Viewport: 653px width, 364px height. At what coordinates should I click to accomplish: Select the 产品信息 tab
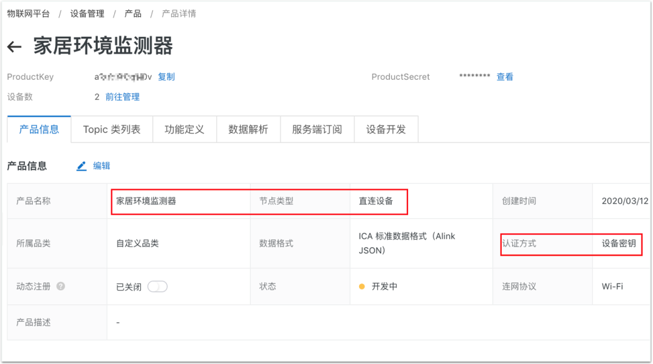coord(39,129)
